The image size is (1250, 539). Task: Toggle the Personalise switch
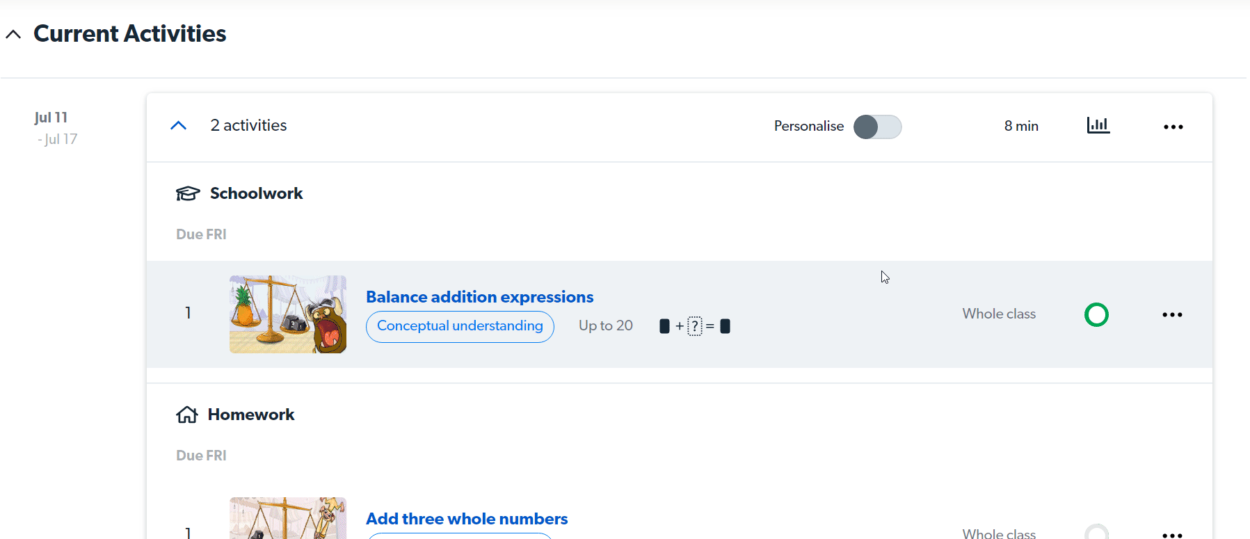click(877, 127)
